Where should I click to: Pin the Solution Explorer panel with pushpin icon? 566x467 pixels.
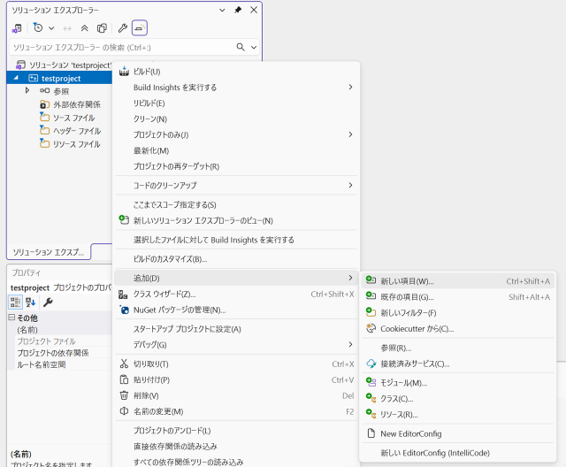tap(237, 10)
